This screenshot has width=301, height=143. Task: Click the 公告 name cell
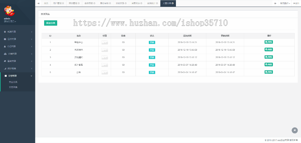(79, 72)
